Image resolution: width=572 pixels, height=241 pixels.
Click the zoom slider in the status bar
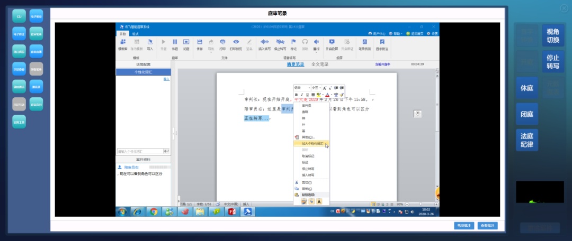point(421,204)
